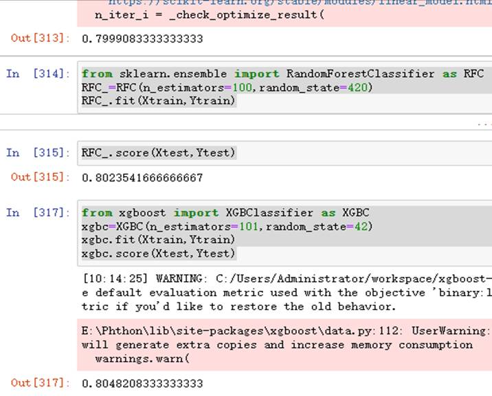Click the In [317] code cell editor
492x396 pixels.
point(284,233)
